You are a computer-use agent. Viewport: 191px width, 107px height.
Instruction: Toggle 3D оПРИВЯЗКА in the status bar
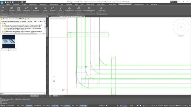38,106
